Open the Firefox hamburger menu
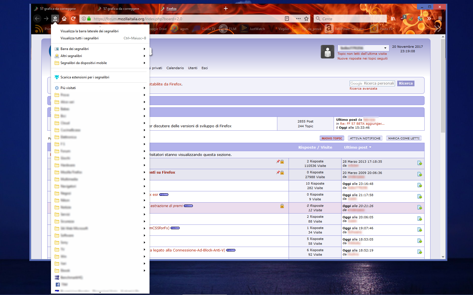 point(440,19)
